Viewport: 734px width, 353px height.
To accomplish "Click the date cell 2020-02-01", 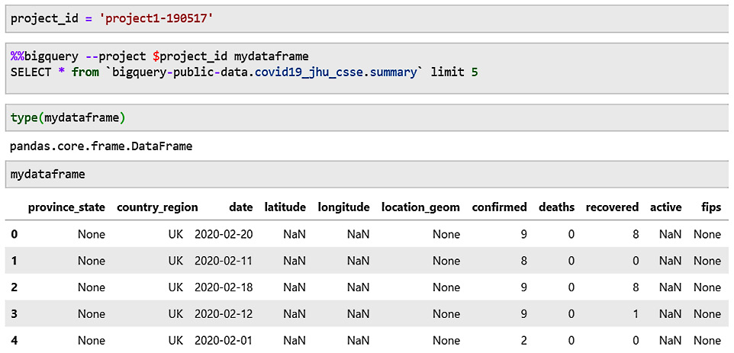I will [224, 341].
